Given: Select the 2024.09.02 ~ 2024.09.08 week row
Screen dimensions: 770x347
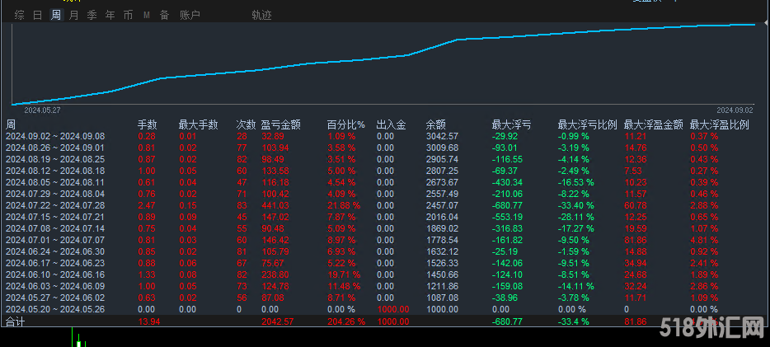Looking at the screenshot, I should click(54, 136).
